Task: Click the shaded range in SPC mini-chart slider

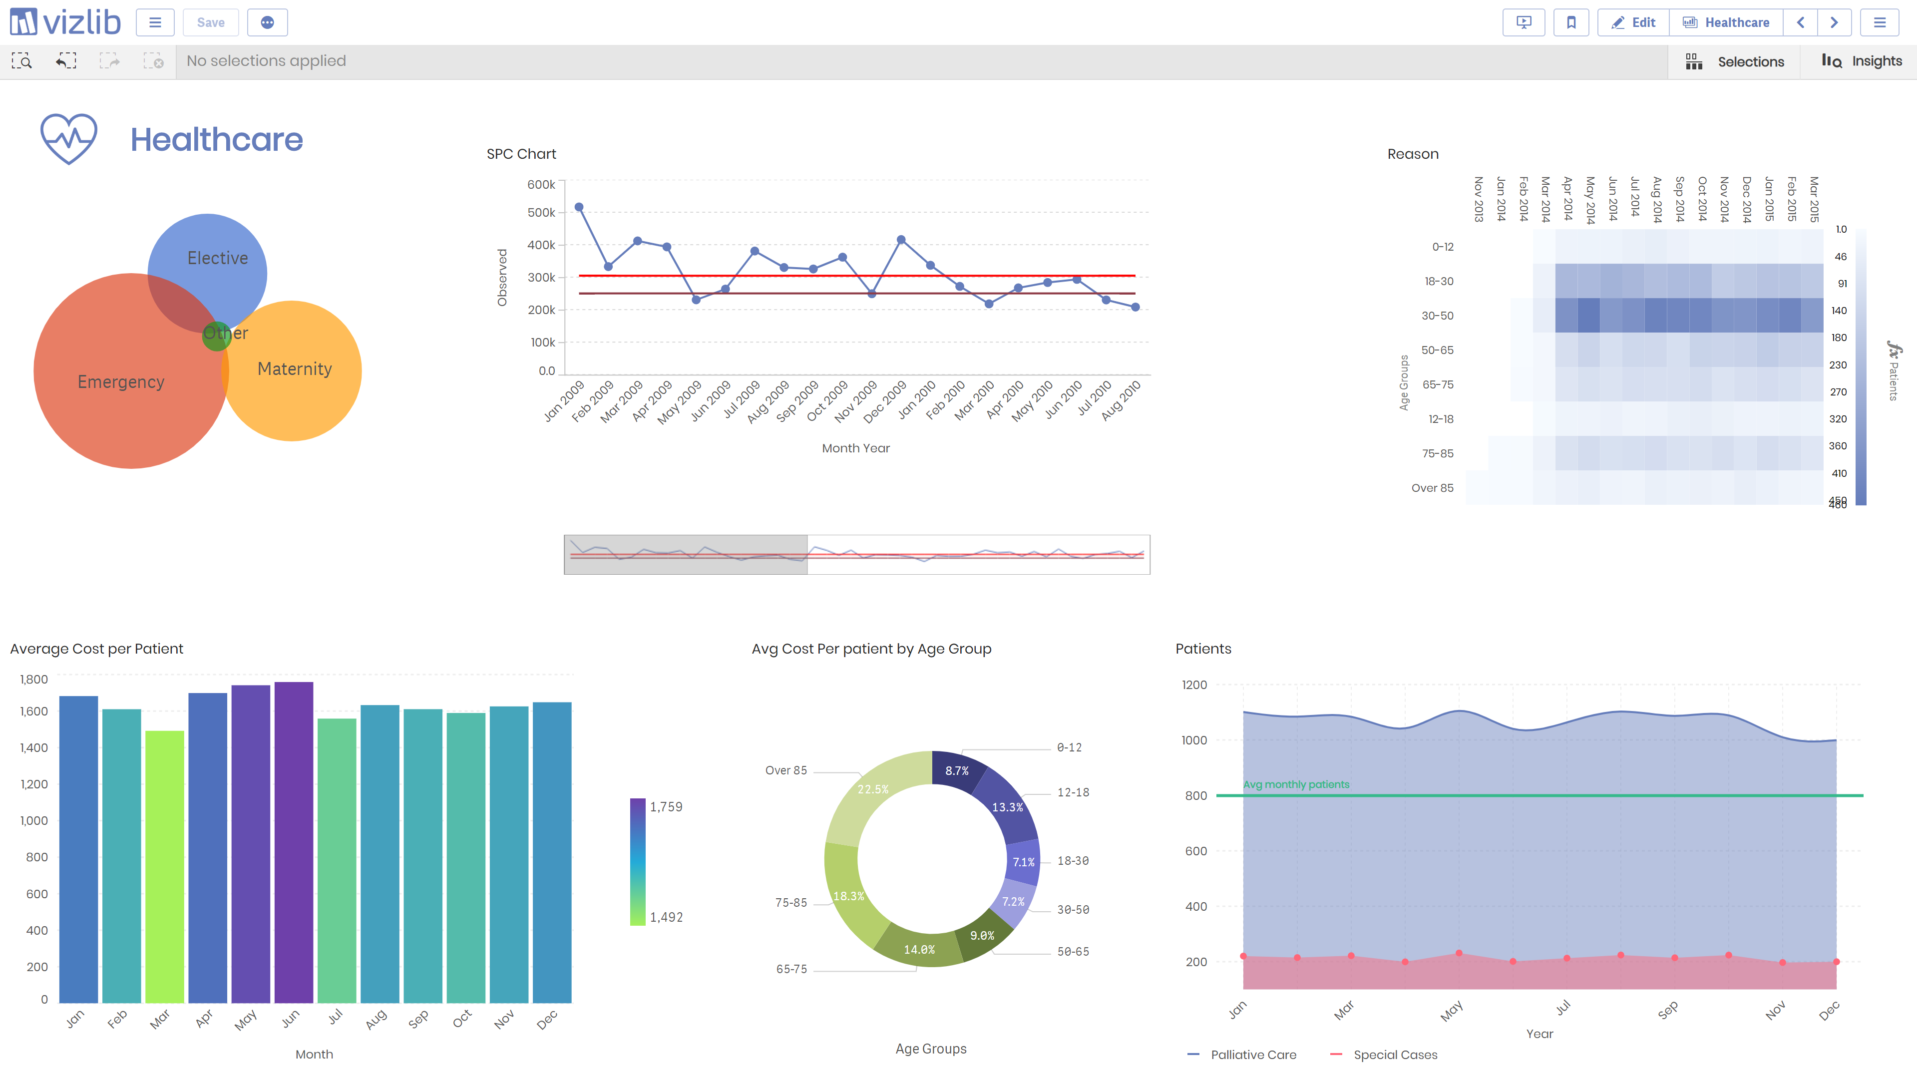Action: (x=686, y=554)
